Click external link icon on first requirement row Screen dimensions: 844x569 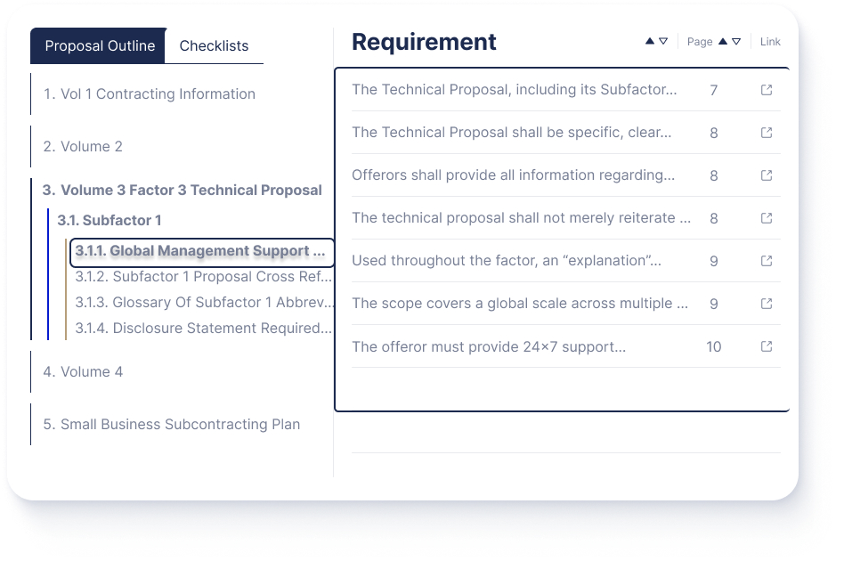(766, 90)
